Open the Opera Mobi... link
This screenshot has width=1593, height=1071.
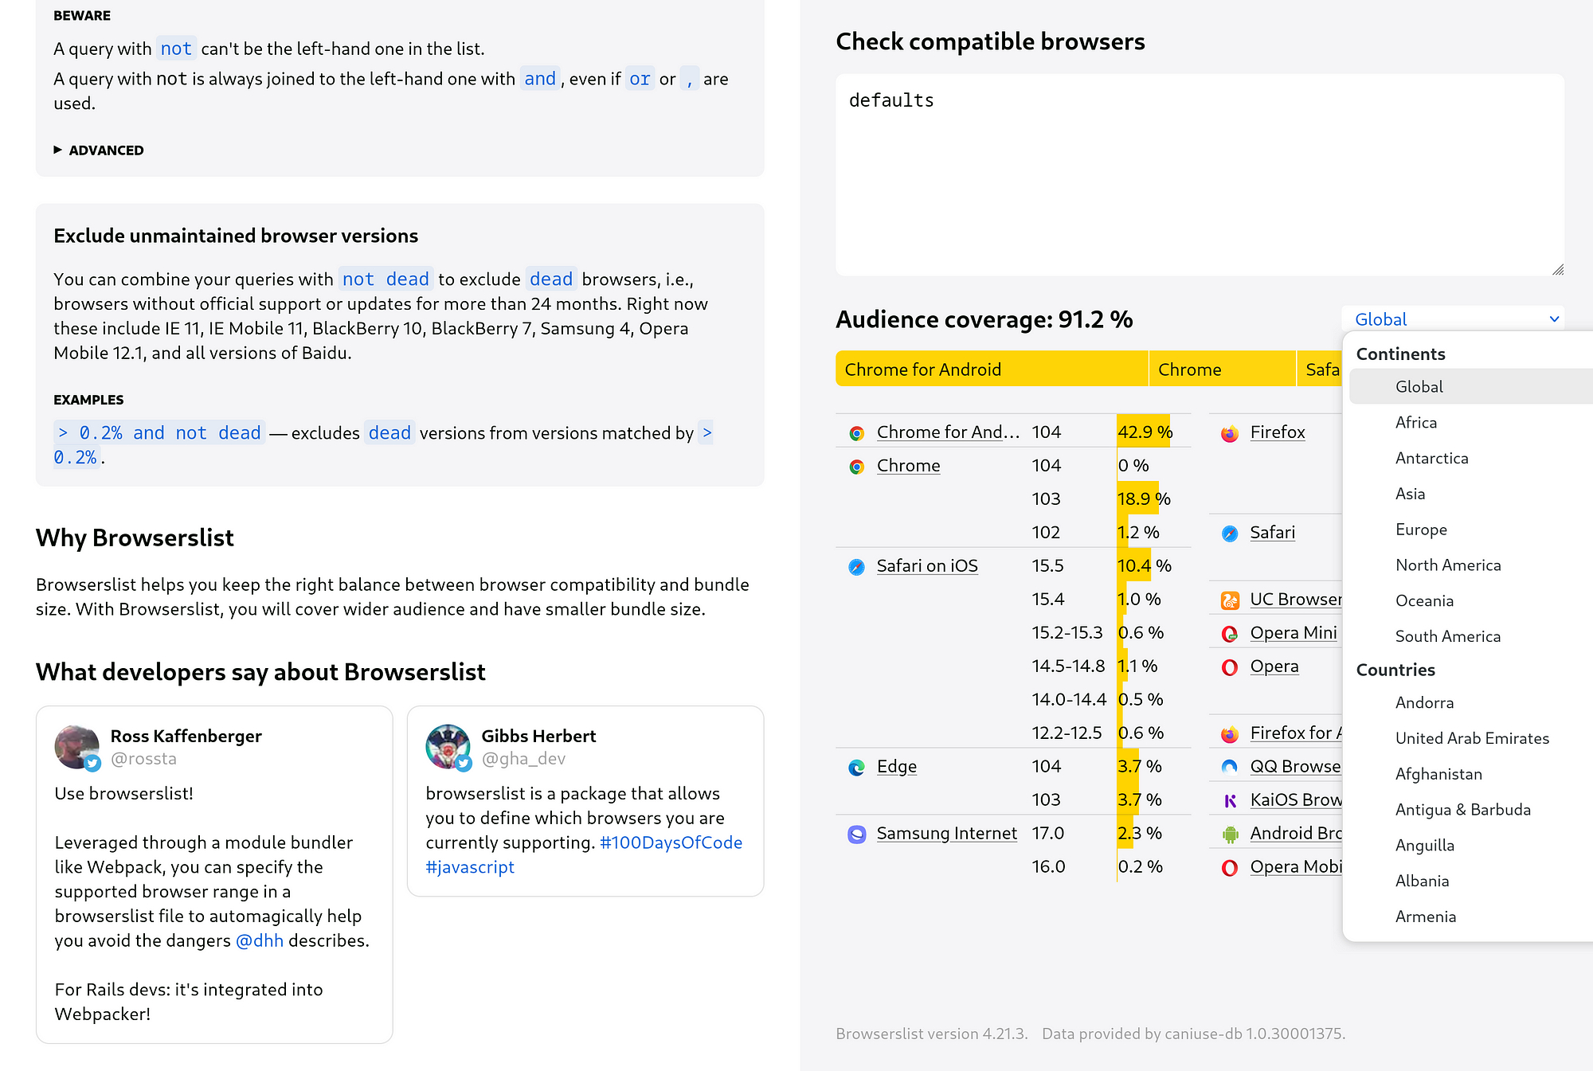click(1296, 867)
